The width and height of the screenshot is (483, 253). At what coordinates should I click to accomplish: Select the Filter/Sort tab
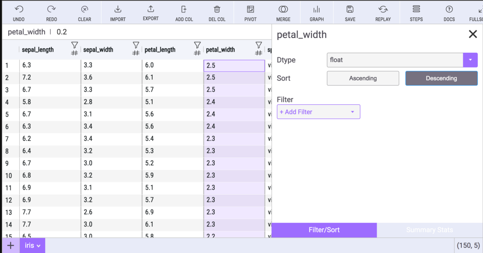coord(324,230)
